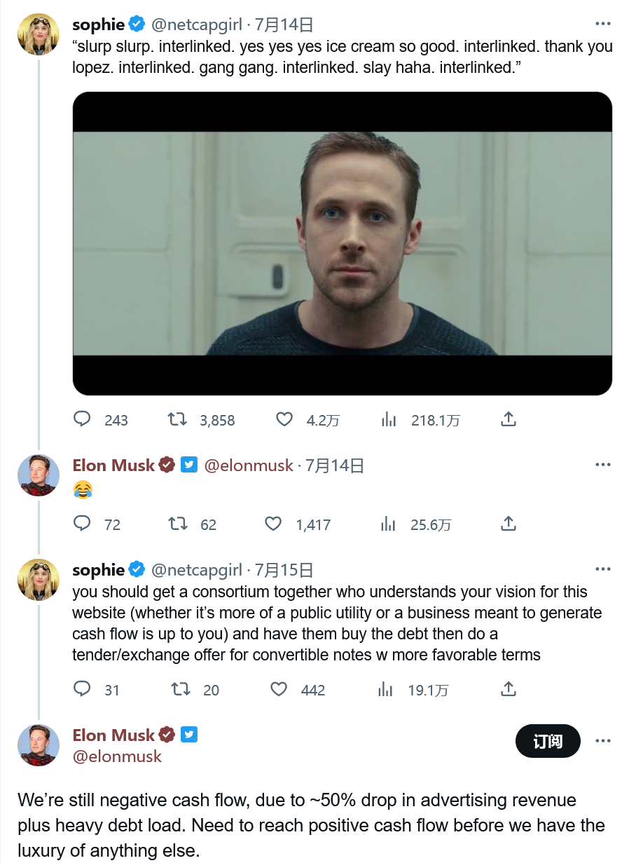Click the 订阅 subscribe button
Screen dimensions: 629x863
[547, 741]
